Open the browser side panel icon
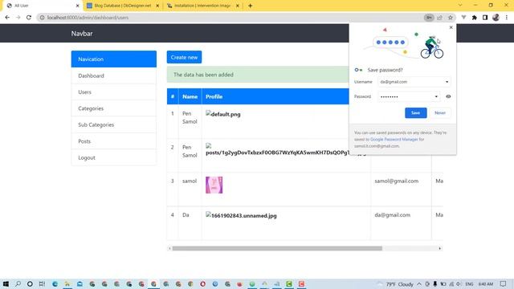 click(485, 18)
